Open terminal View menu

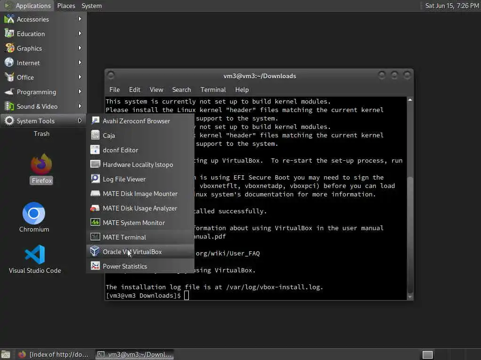tap(156, 90)
